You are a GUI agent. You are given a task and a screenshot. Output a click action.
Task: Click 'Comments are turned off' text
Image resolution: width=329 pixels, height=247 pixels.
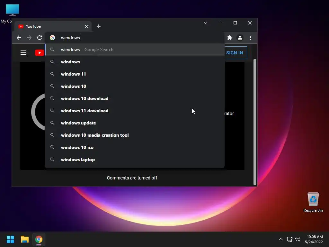pos(132,178)
